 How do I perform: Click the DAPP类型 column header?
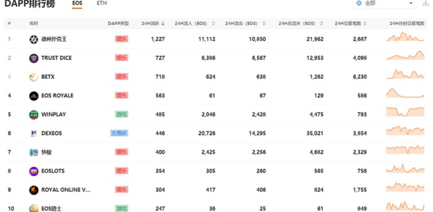(x=118, y=24)
